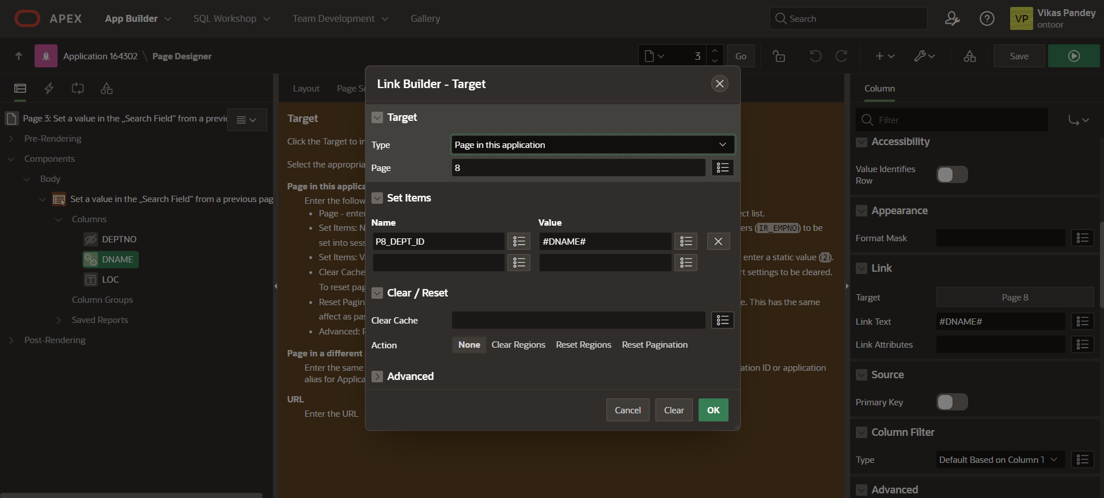Image resolution: width=1104 pixels, height=498 pixels.
Task: Click the Clear Cache input field
Action: pyautogui.click(x=578, y=320)
